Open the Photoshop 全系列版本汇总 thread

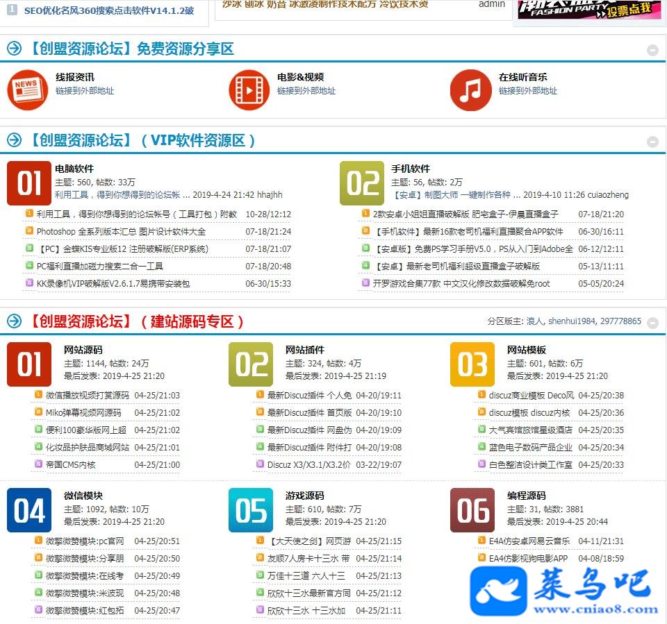121,232
